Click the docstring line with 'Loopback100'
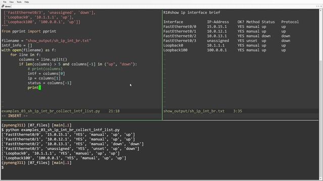Image resolution: width=323 pixels, height=181 pixels. (42, 22)
